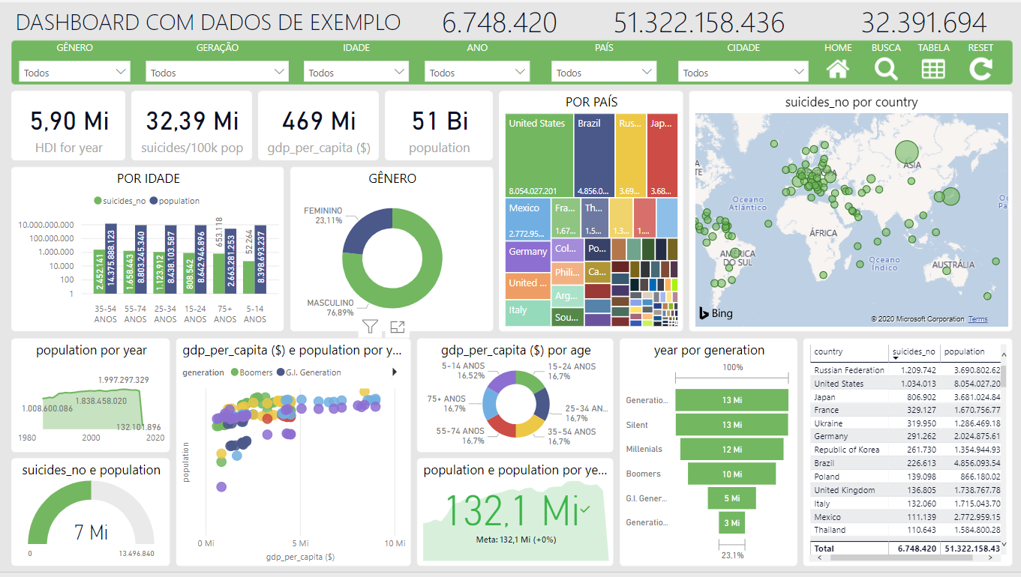1021x577 pixels.
Task: Advance the scatter legend with right arrow
Action: click(x=395, y=372)
